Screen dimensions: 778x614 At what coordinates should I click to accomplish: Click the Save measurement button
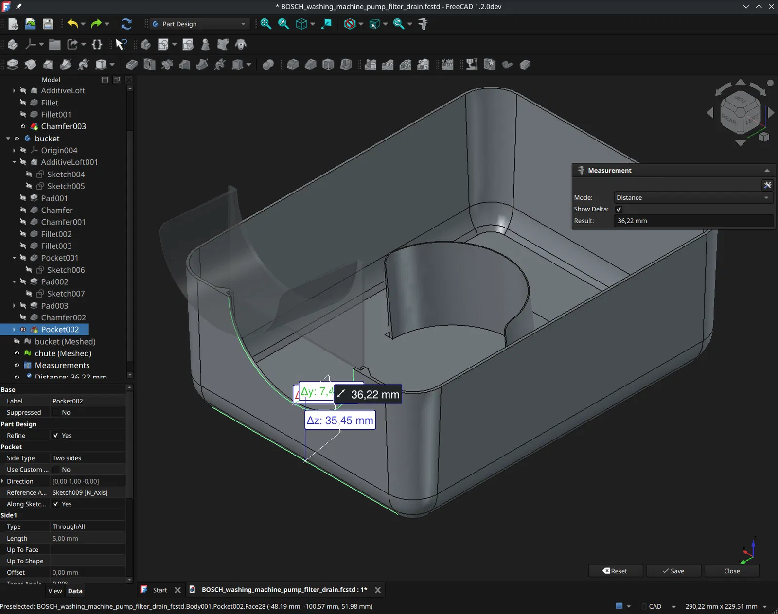[x=673, y=571]
